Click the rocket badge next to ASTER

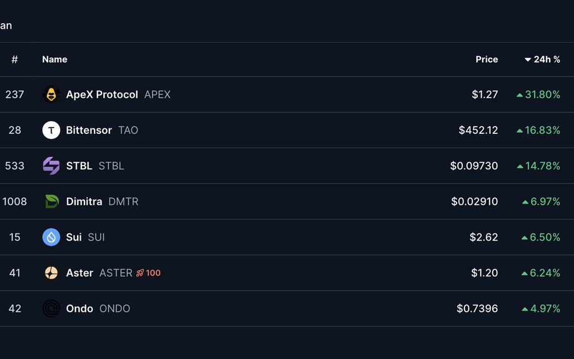coord(149,273)
